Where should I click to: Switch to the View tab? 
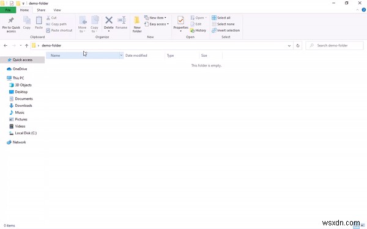tap(57, 10)
